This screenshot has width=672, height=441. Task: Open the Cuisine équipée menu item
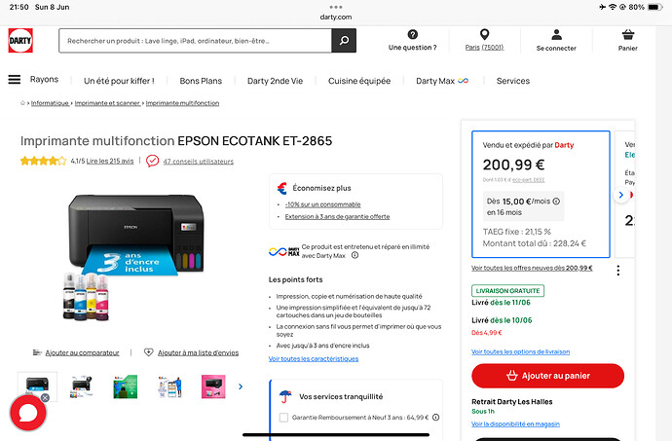click(359, 81)
